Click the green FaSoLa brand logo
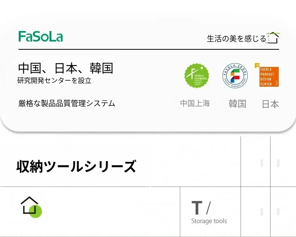Viewport: 296px width, 237px height. tap(40, 37)
